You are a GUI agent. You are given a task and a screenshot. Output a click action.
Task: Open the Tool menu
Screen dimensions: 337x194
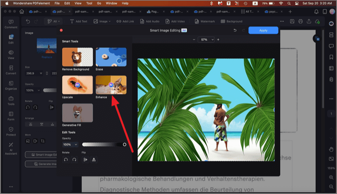pyautogui.click(x=89, y=3)
